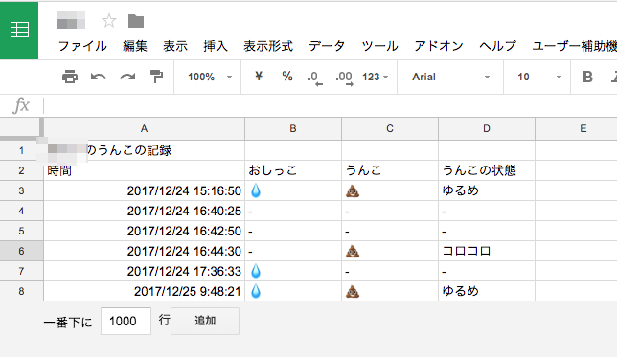
Task: Print the spreadsheet
Action: [70, 77]
